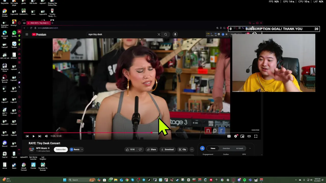The width and height of the screenshot is (326, 183).
Task: Switch to the AI Coach tab
Action: point(240,148)
